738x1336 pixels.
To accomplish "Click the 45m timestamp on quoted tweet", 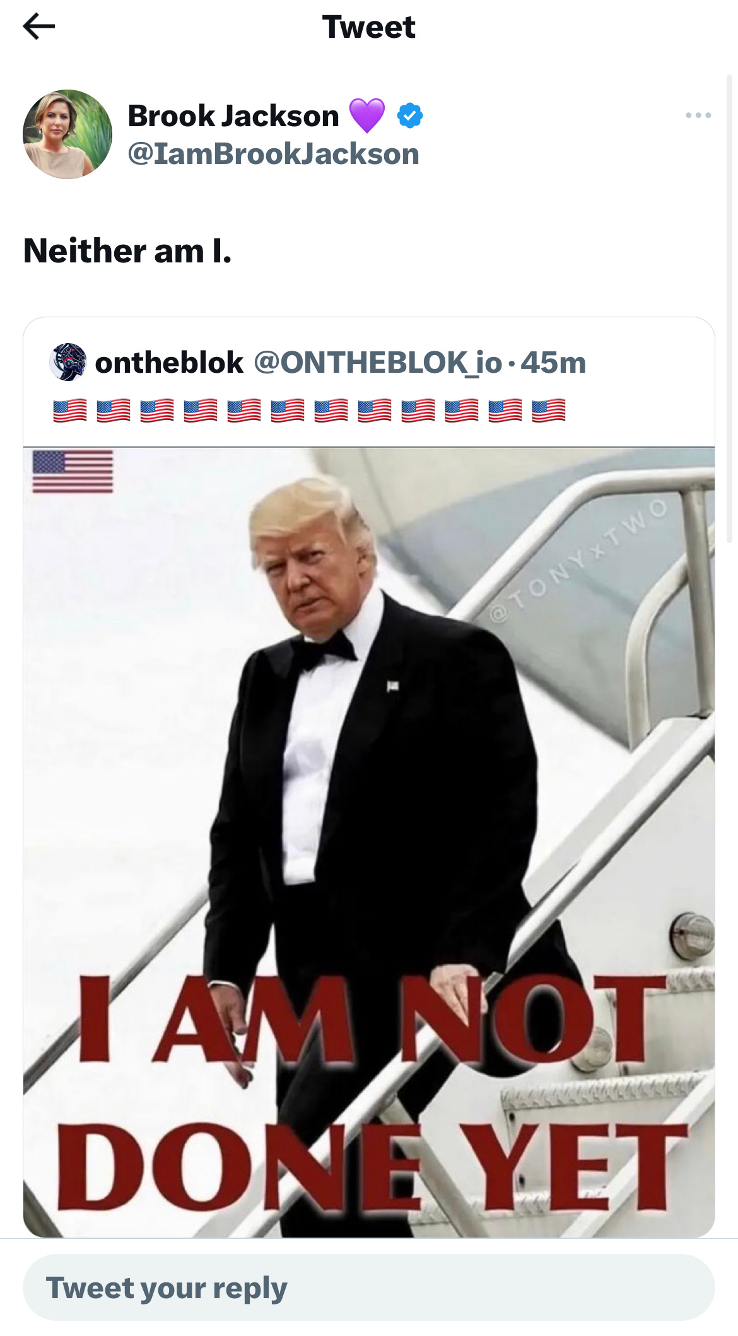I will point(554,363).
